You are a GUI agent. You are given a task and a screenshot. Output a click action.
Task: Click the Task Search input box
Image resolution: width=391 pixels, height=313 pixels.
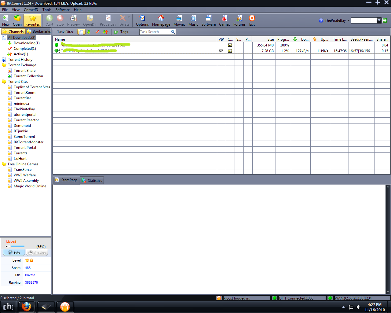pyautogui.click(x=155, y=32)
